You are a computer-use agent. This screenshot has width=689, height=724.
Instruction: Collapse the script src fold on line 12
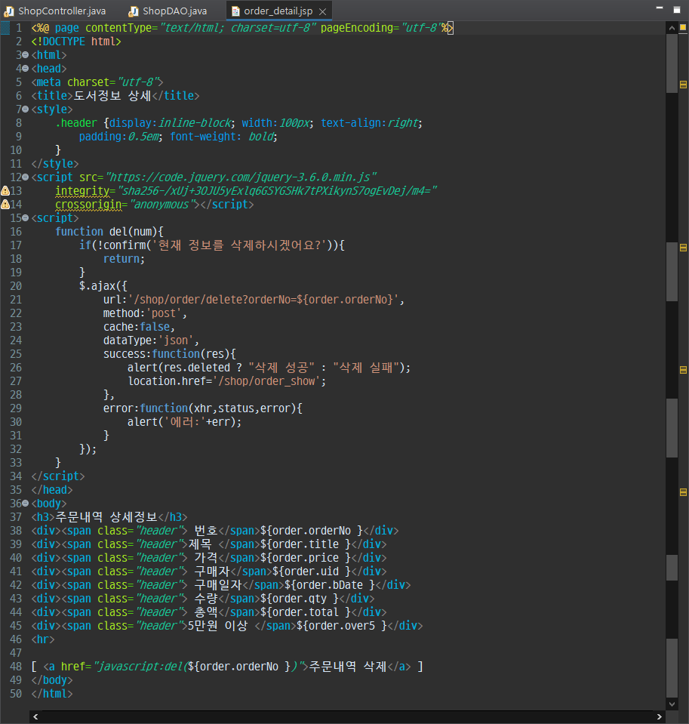click(x=26, y=177)
